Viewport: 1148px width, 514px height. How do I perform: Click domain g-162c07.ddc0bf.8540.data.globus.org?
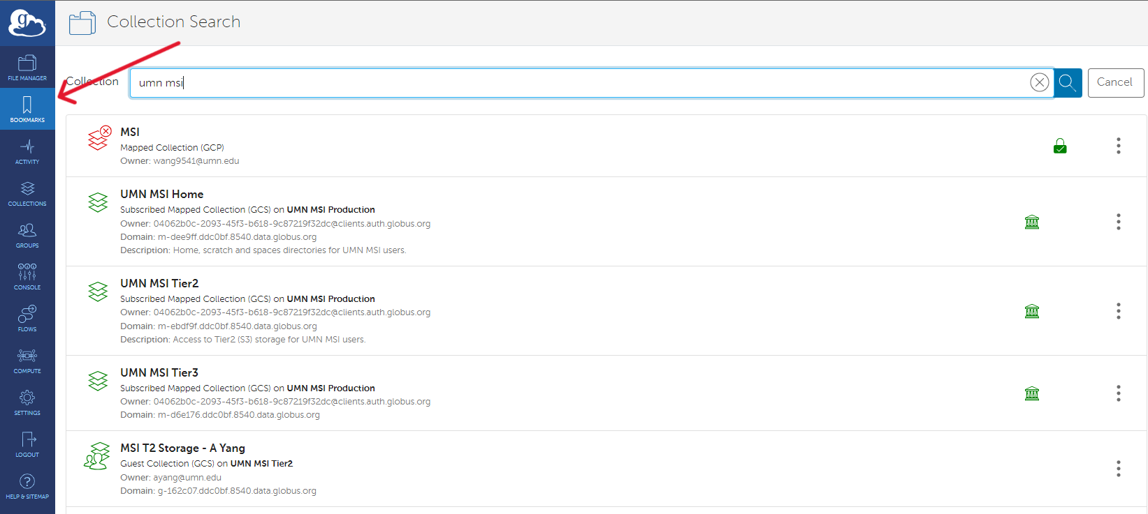[237, 491]
